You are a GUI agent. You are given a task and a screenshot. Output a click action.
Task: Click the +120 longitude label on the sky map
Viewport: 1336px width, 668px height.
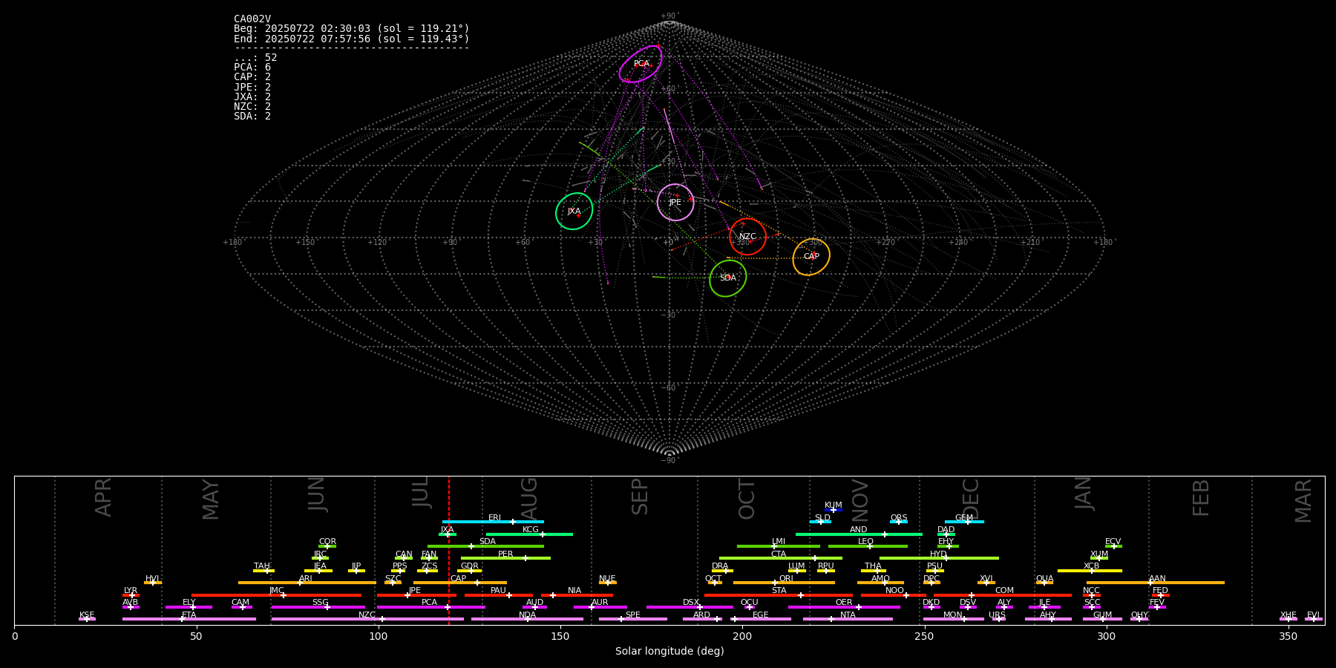pos(377,243)
